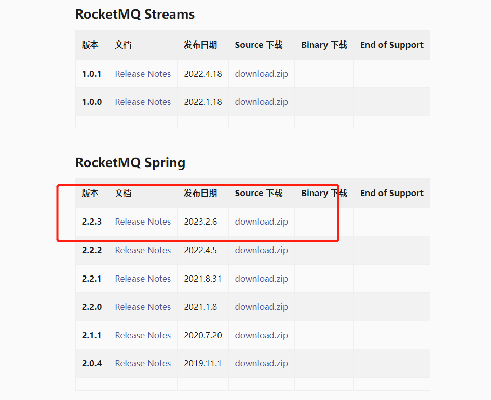Click 发布日期 header in Streams table
Image resolution: width=491 pixels, height=400 pixels.
200,45
